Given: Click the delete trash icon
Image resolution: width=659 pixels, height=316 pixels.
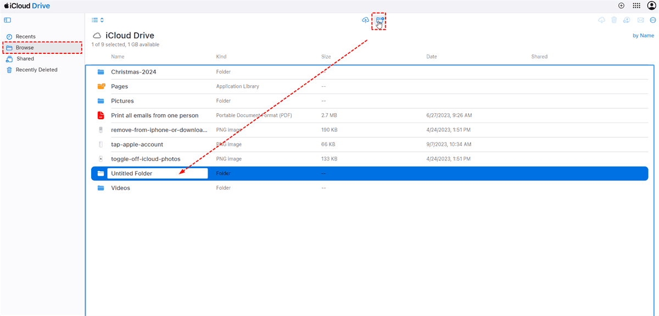Looking at the screenshot, I should coord(614,20).
